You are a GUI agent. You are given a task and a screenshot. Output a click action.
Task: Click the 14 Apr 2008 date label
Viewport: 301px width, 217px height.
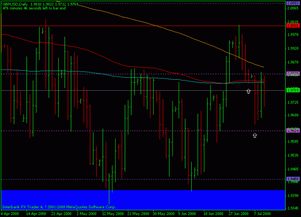(36, 214)
